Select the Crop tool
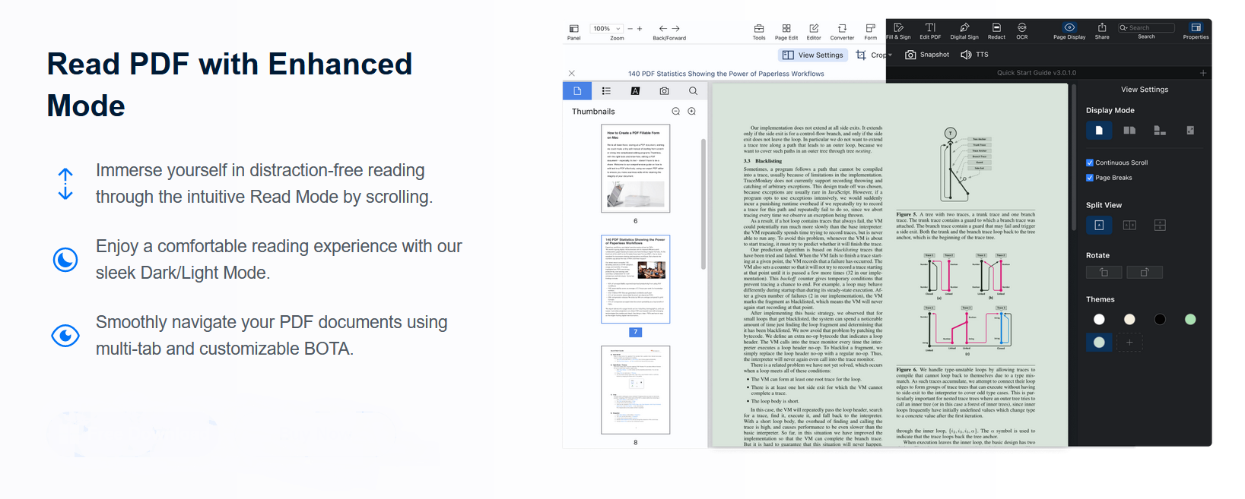 point(870,55)
